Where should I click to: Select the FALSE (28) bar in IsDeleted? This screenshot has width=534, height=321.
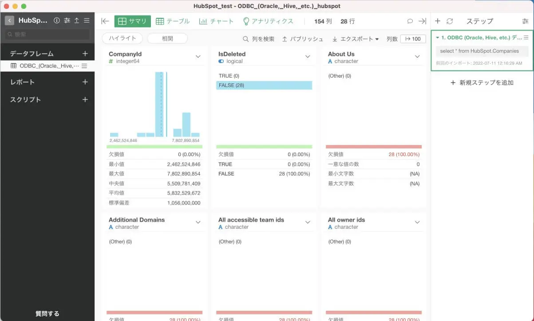264,85
